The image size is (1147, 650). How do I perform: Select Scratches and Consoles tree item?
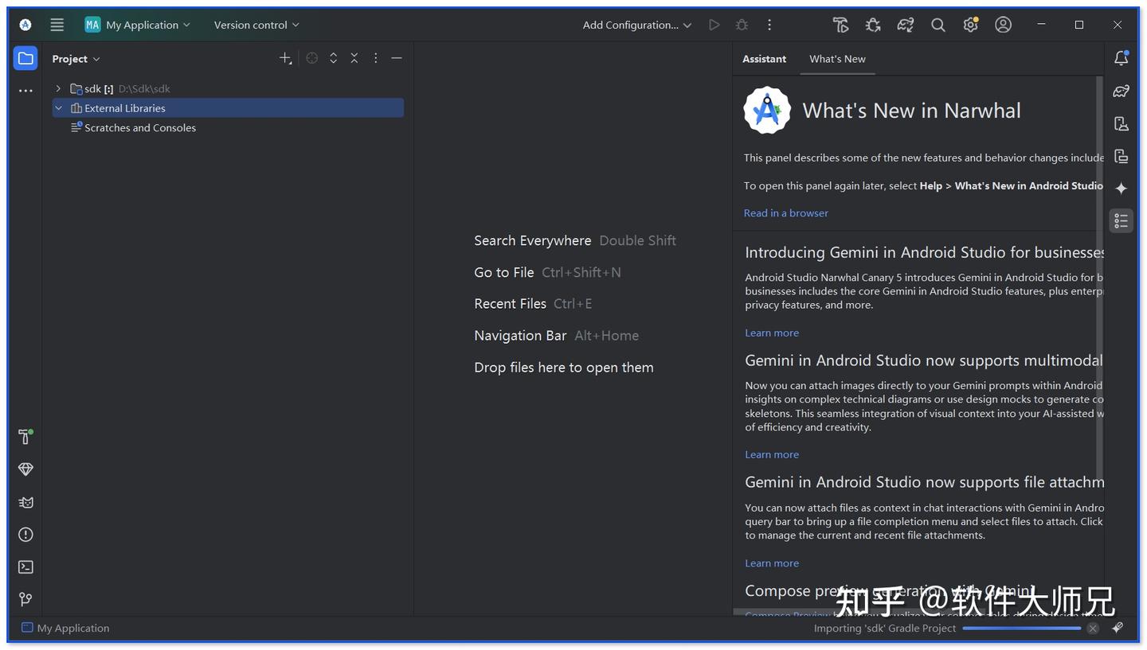(x=140, y=127)
